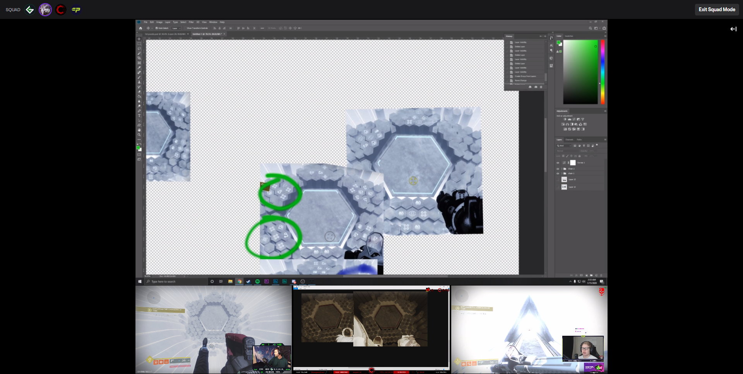The height and width of the screenshot is (374, 743).
Task: Select the Crop tool
Action: 139,58
